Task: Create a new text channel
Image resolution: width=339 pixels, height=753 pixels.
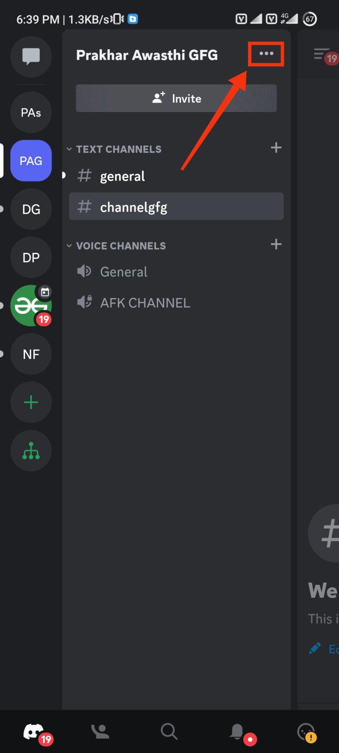Action: point(276,148)
